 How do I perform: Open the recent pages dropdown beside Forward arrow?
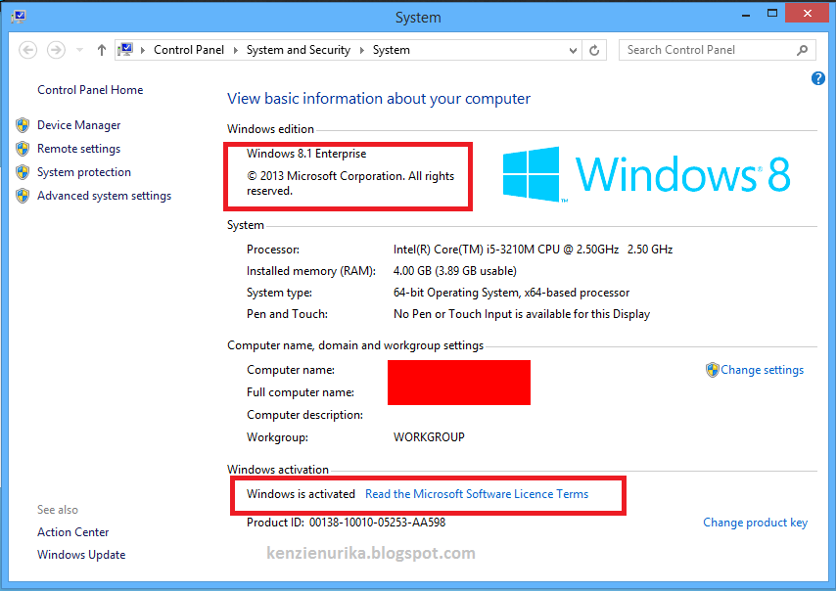point(78,49)
